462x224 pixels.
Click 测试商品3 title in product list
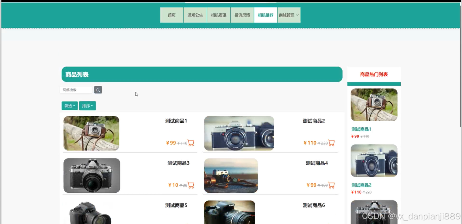pos(179,163)
